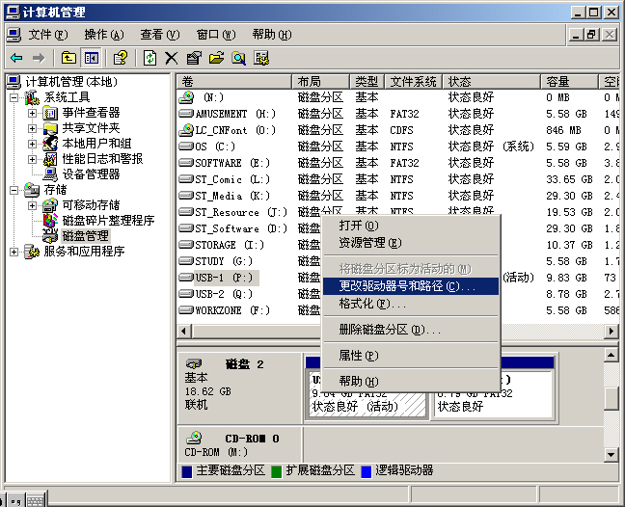The width and height of the screenshot is (625, 507).
Task: Click the Refresh toolbar icon
Action: 149,58
